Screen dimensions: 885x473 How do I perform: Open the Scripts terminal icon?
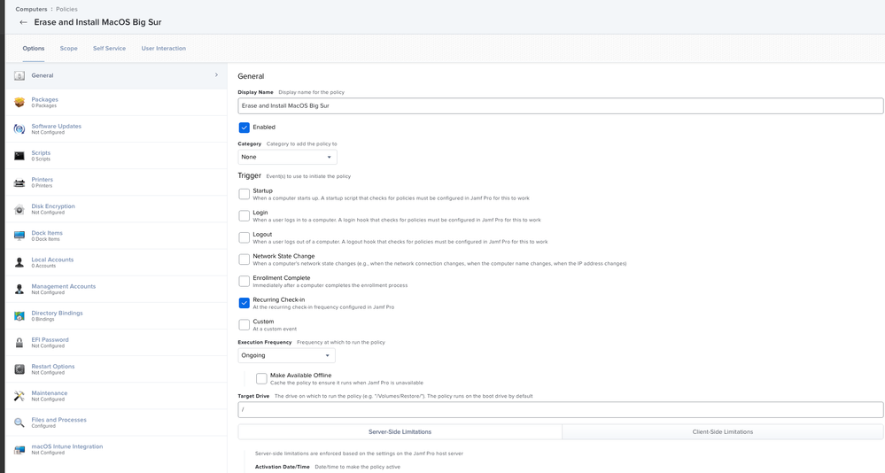(19, 156)
